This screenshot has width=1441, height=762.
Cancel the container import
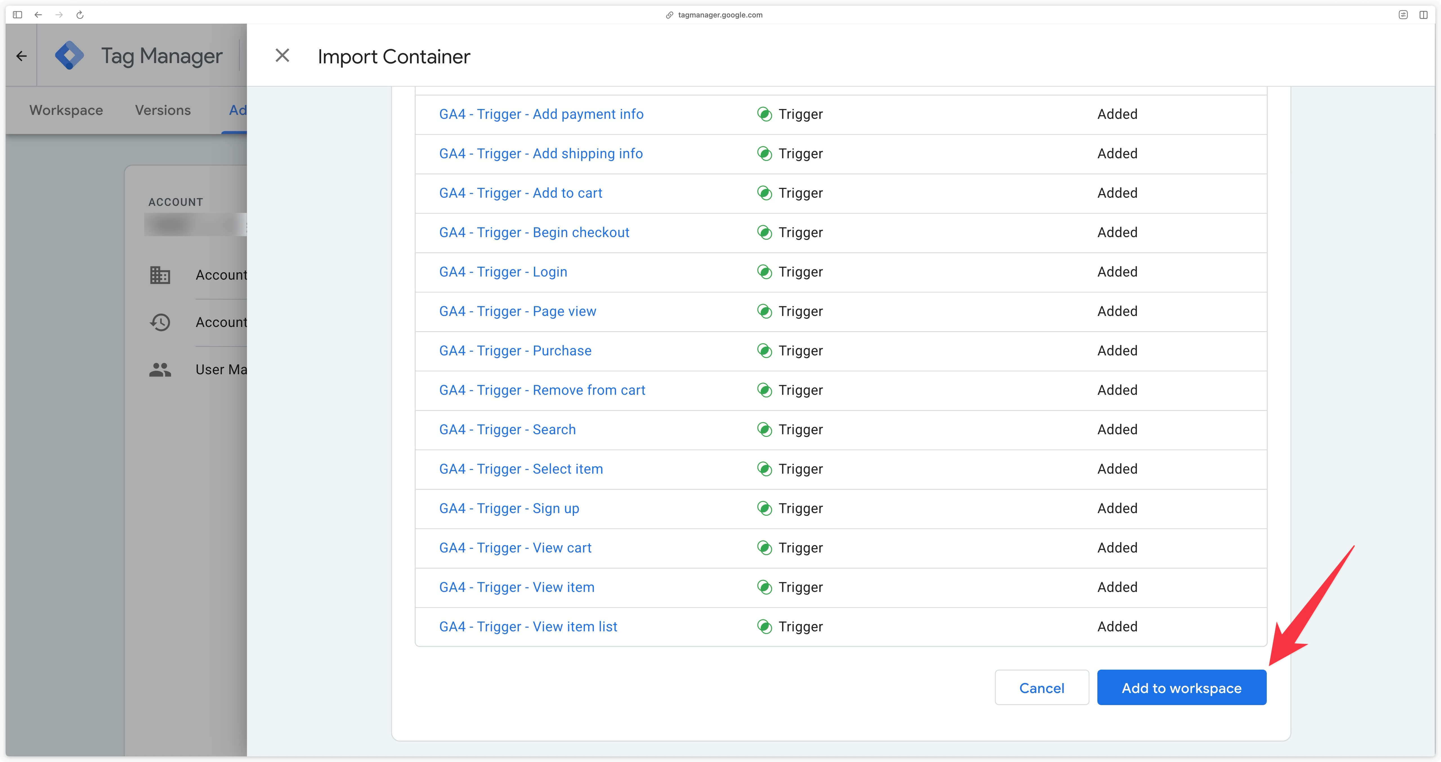click(x=1042, y=688)
